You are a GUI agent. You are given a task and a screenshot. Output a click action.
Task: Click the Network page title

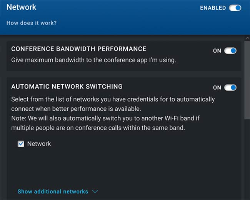[x=22, y=7]
